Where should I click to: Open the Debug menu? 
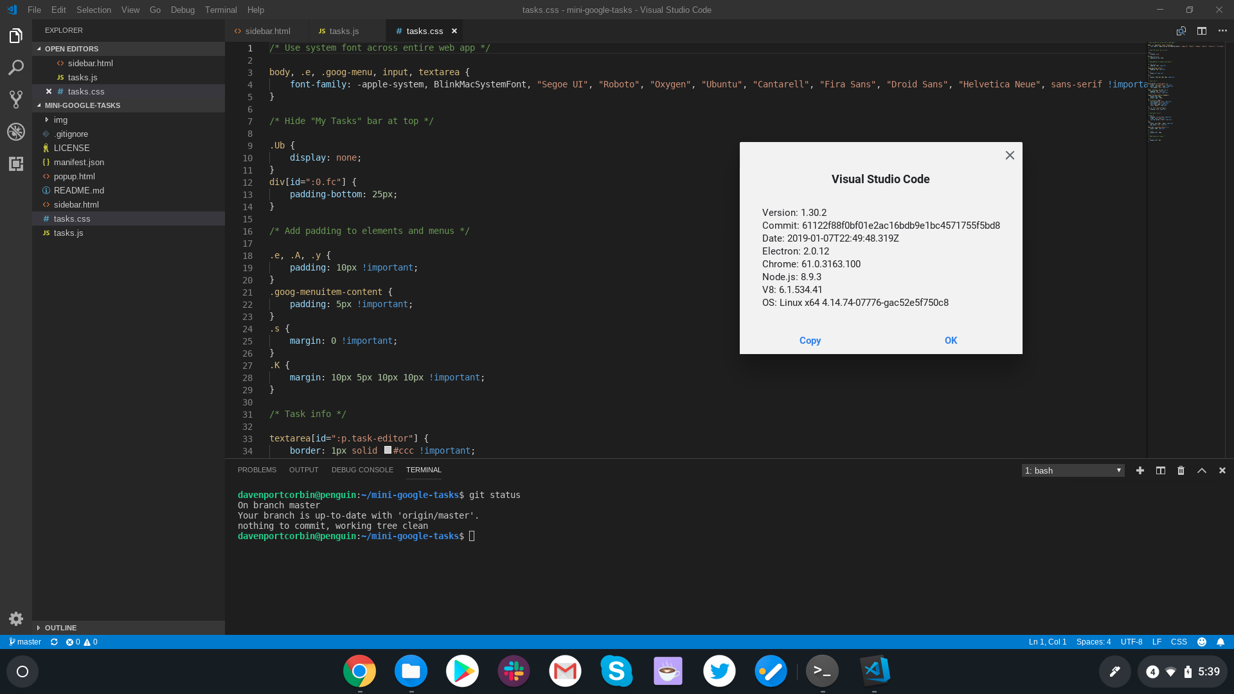(183, 10)
